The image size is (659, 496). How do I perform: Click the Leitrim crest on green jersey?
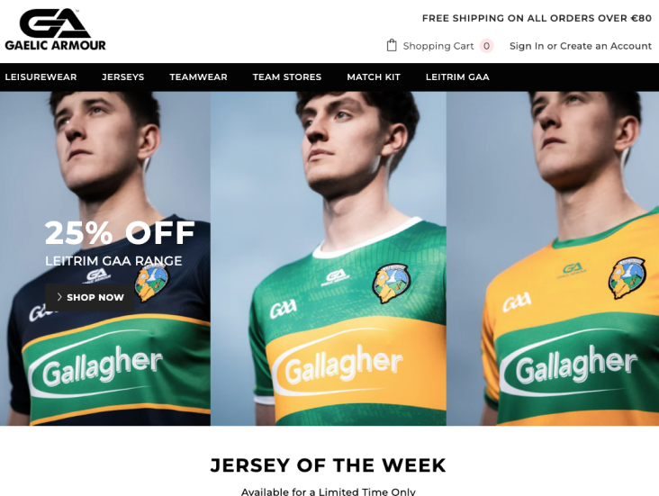392,283
